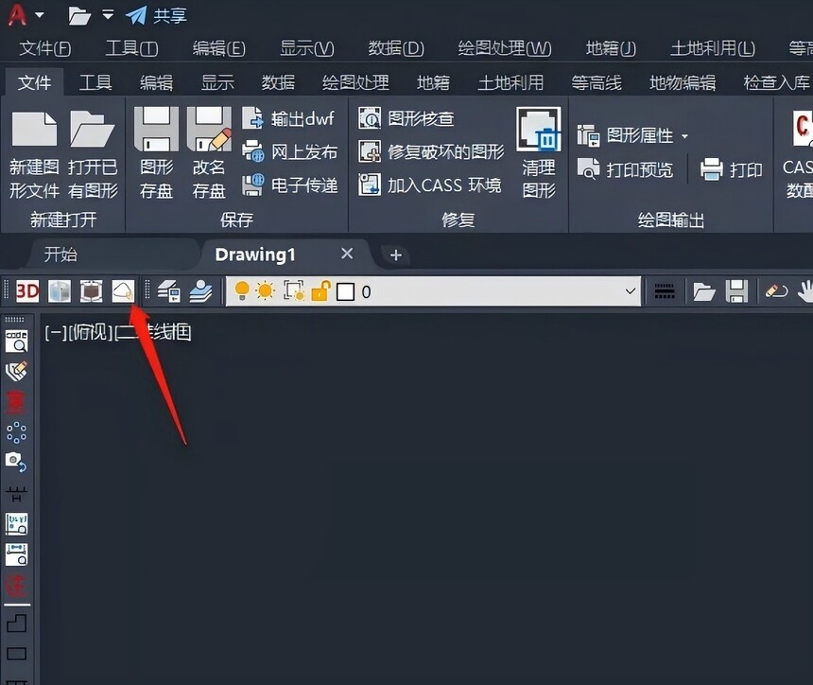813x685 pixels.
Task: Click the blue stacked-layers icon with circle
Action: (x=200, y=291)
